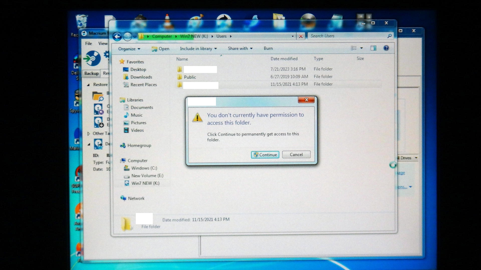Open the New Volume (E:) drive
This screenshot has height=270, width=481.
(x=147, y=176)
